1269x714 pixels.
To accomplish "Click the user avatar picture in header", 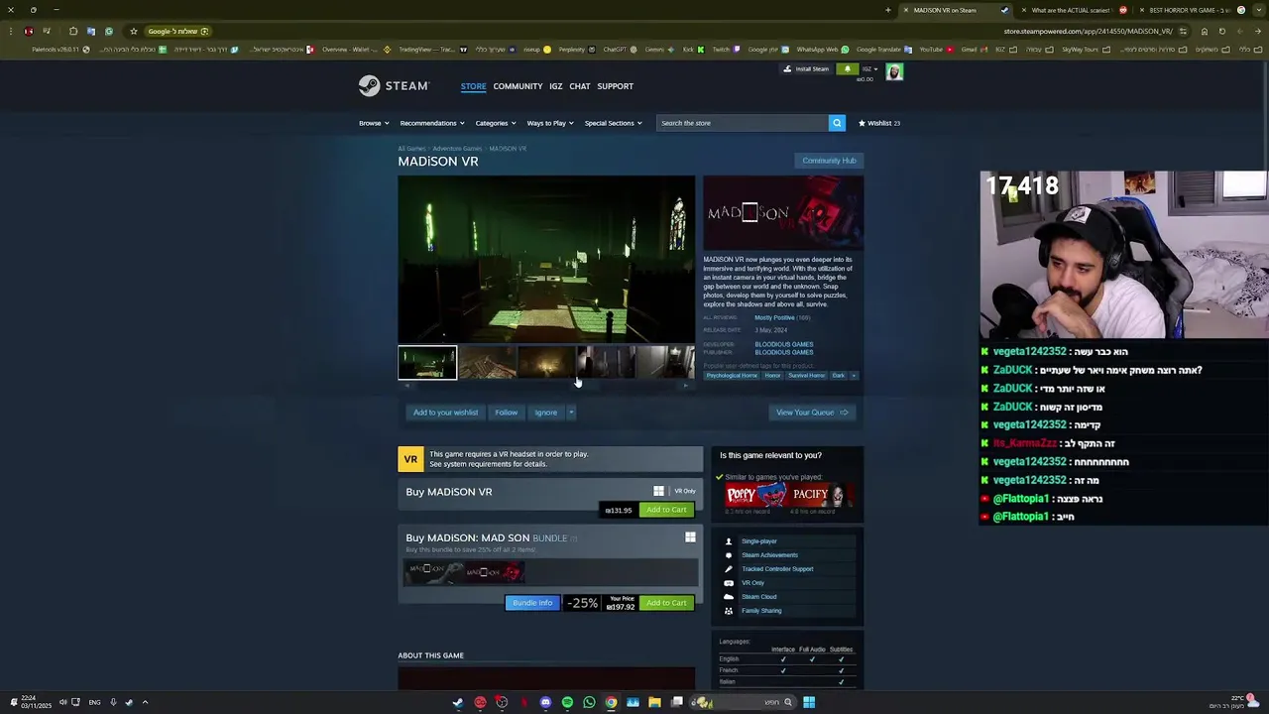I will tap(894, 71).
